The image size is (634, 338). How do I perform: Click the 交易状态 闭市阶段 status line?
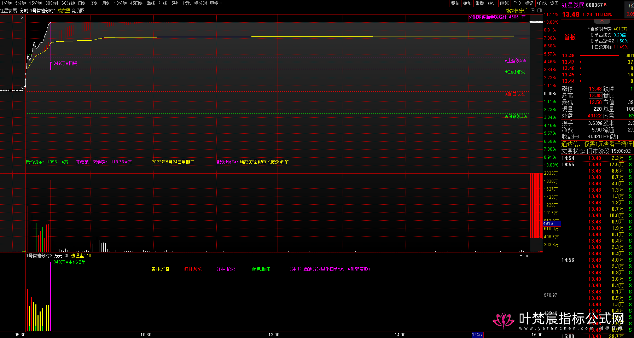pyautogui.click(x=596, y=151)
